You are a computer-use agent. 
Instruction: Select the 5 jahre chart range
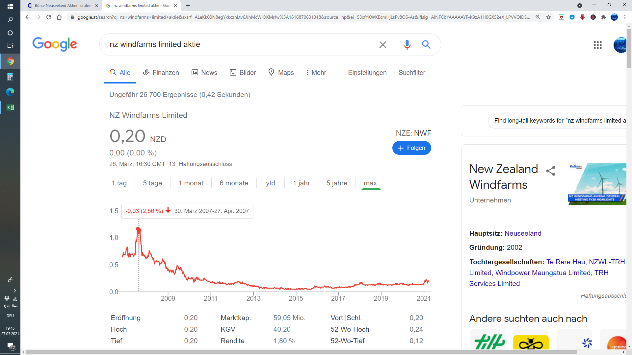337,183
